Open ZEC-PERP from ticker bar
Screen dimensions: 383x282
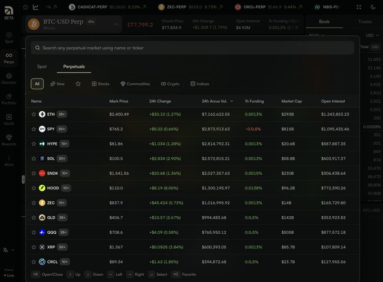[190, 7]
